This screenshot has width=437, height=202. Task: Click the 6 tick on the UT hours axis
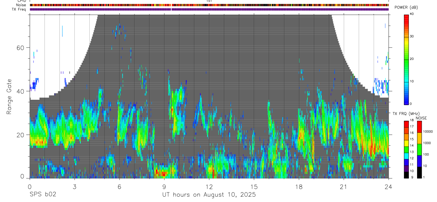pos(119,186)
